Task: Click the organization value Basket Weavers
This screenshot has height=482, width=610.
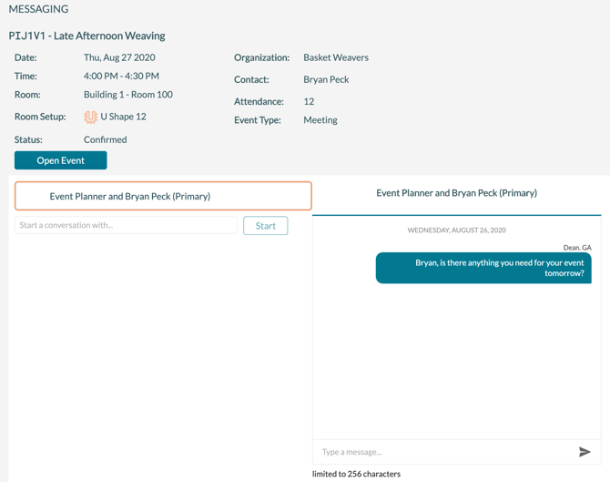Action: coord(336,57)
